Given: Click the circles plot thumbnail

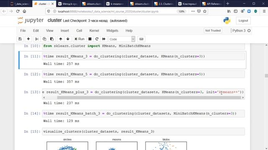Looking at the screenshot, I should tap(67, 146).
